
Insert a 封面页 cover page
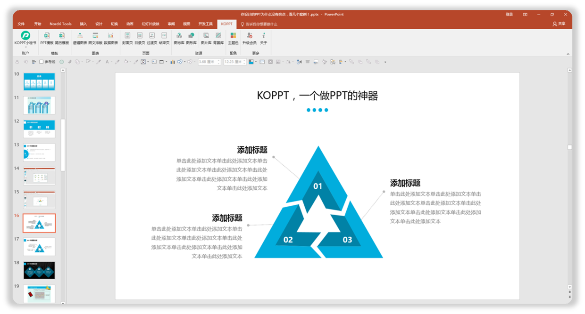pyautogui.click(x=127, y=39)
